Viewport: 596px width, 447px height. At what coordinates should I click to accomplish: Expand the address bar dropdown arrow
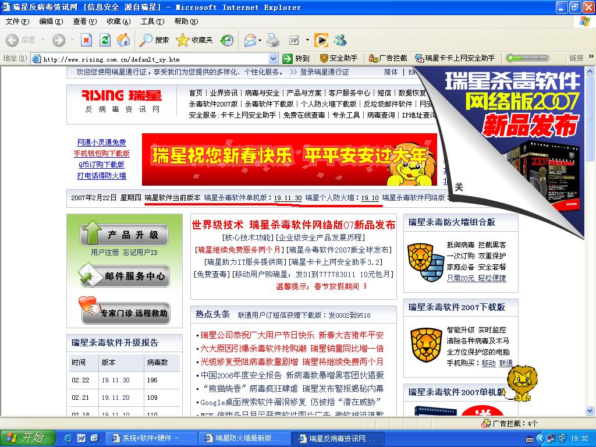point(273,59)
